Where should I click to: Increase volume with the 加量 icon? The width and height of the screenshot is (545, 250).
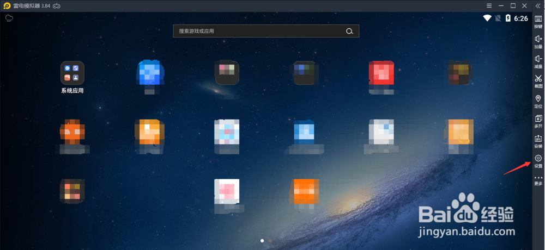[x=538, y=42]
